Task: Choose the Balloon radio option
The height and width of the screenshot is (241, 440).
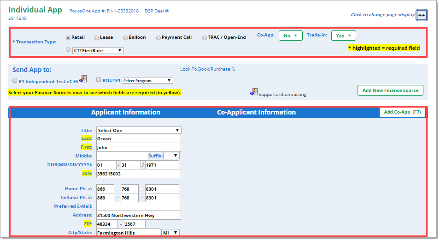Action: (125, 38)
